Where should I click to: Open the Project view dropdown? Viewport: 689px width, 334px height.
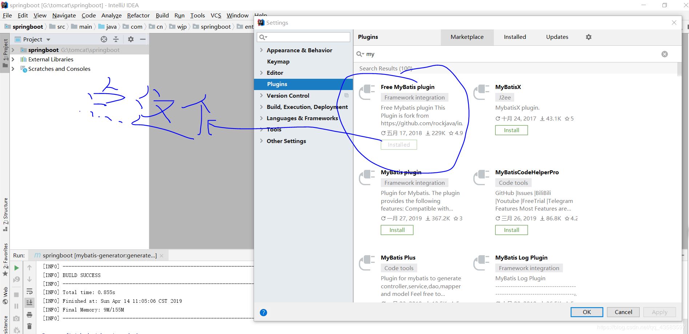[48, 40]
